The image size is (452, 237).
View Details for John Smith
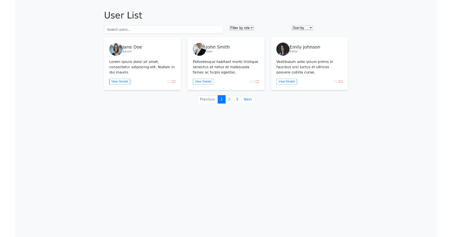pyautogui.click(x=203, y=82)
